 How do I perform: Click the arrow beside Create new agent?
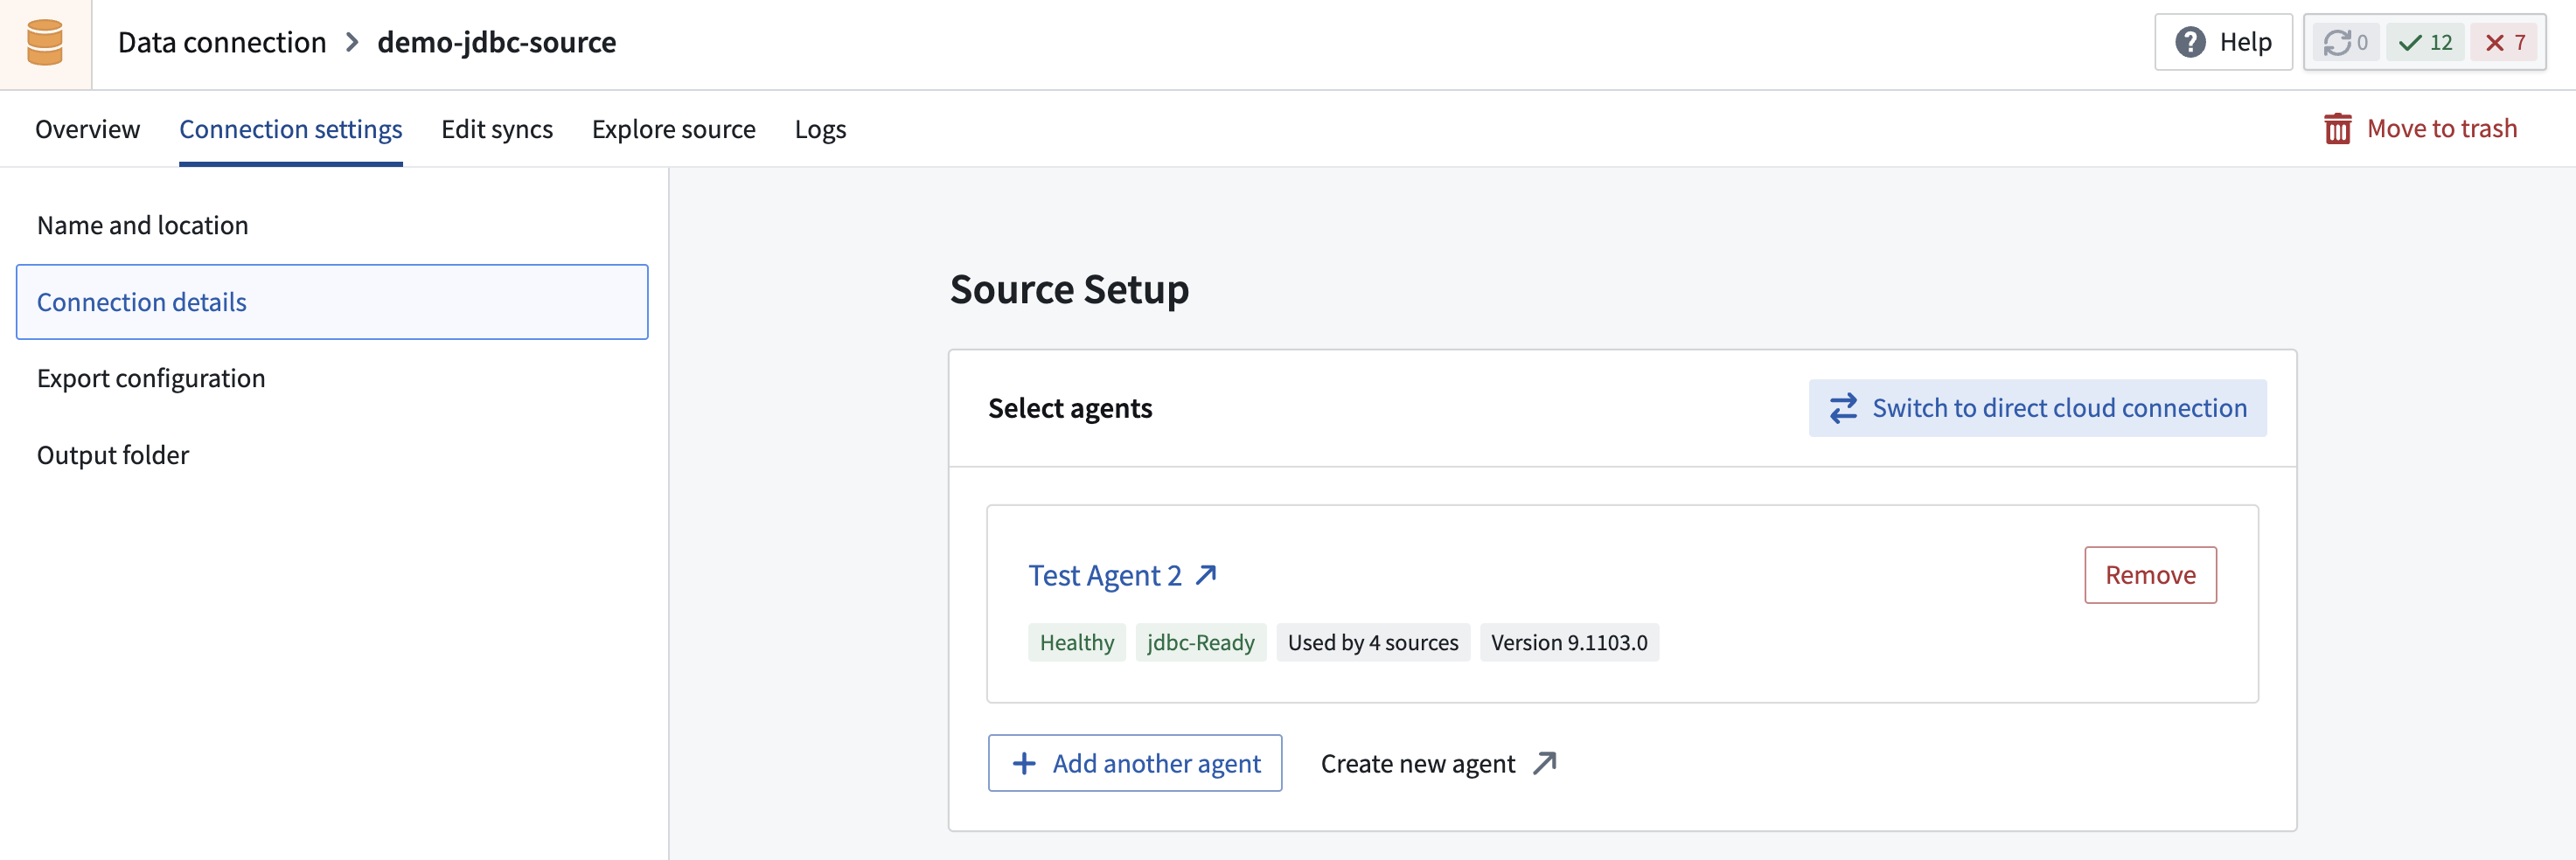point(1545,764)
